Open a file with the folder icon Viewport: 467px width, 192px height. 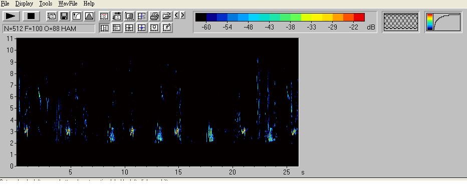[x=167, y=16]
